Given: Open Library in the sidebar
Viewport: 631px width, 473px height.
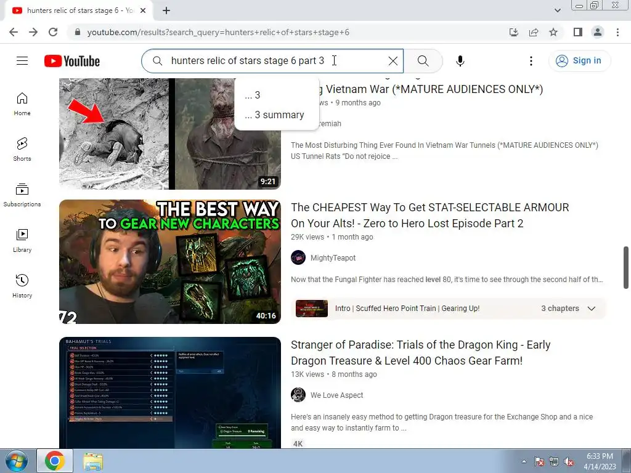Looking at the screenshot, I should pos(22,241).
